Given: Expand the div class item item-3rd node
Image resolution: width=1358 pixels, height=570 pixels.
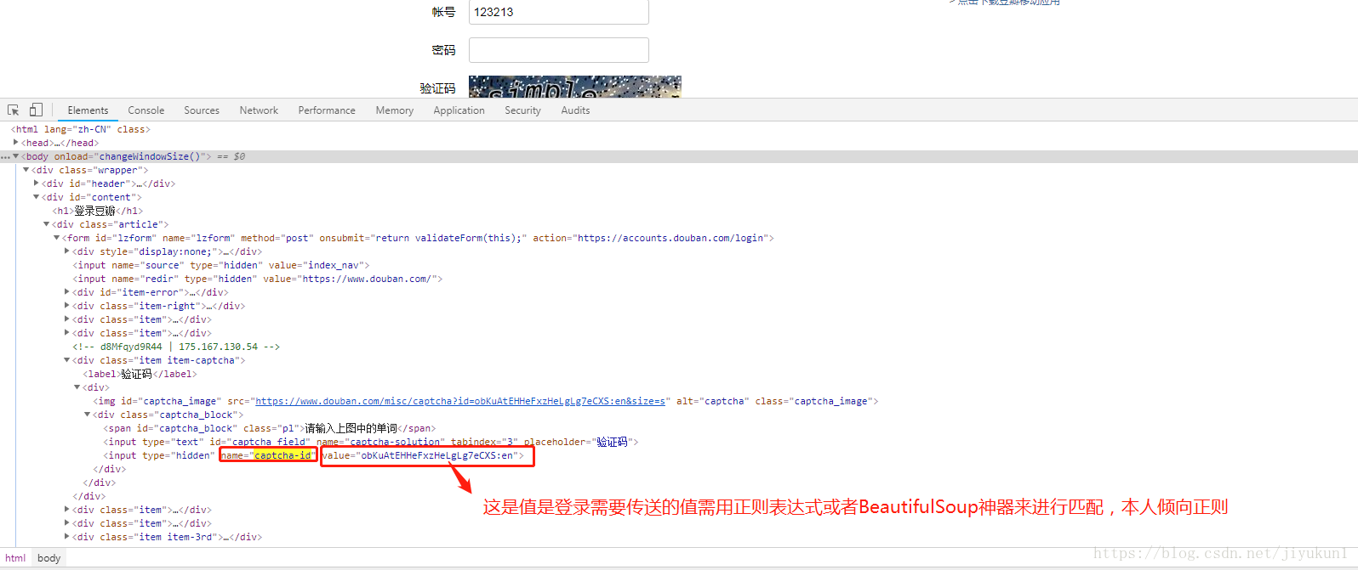Looking at the screenshot, I should [67, 537].
